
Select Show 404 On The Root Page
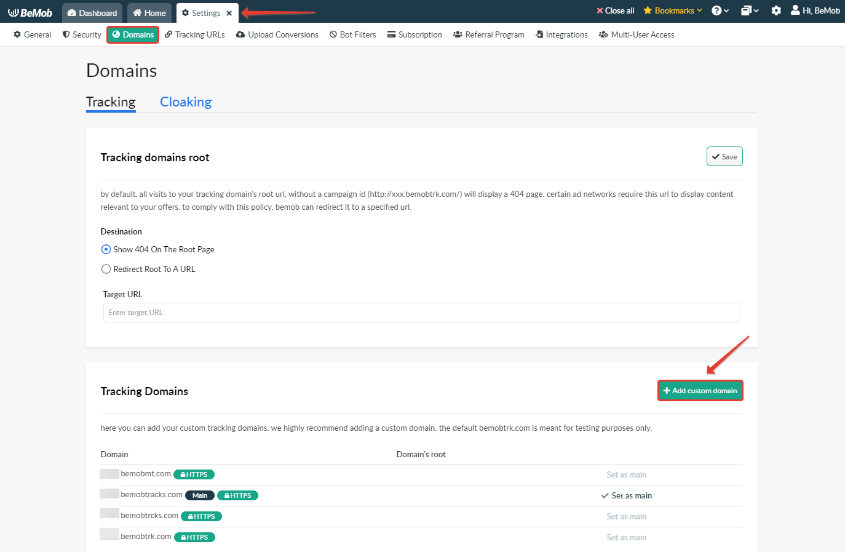tap(157, 249)
